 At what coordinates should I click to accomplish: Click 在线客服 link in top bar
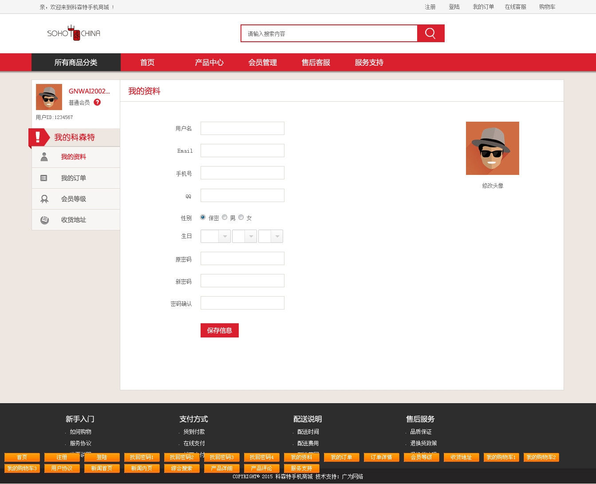[x=515, y=7]
